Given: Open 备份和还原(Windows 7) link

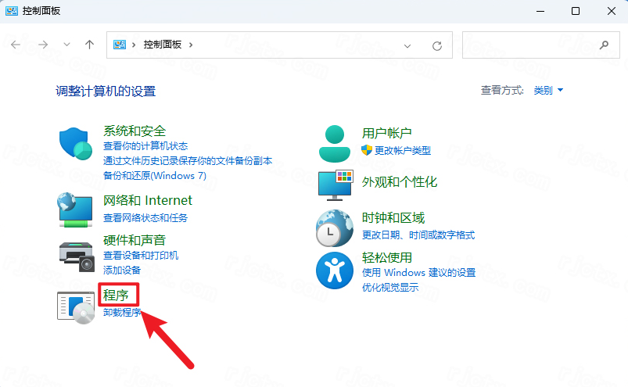Looking at the screenshot, I should [155, 176].
